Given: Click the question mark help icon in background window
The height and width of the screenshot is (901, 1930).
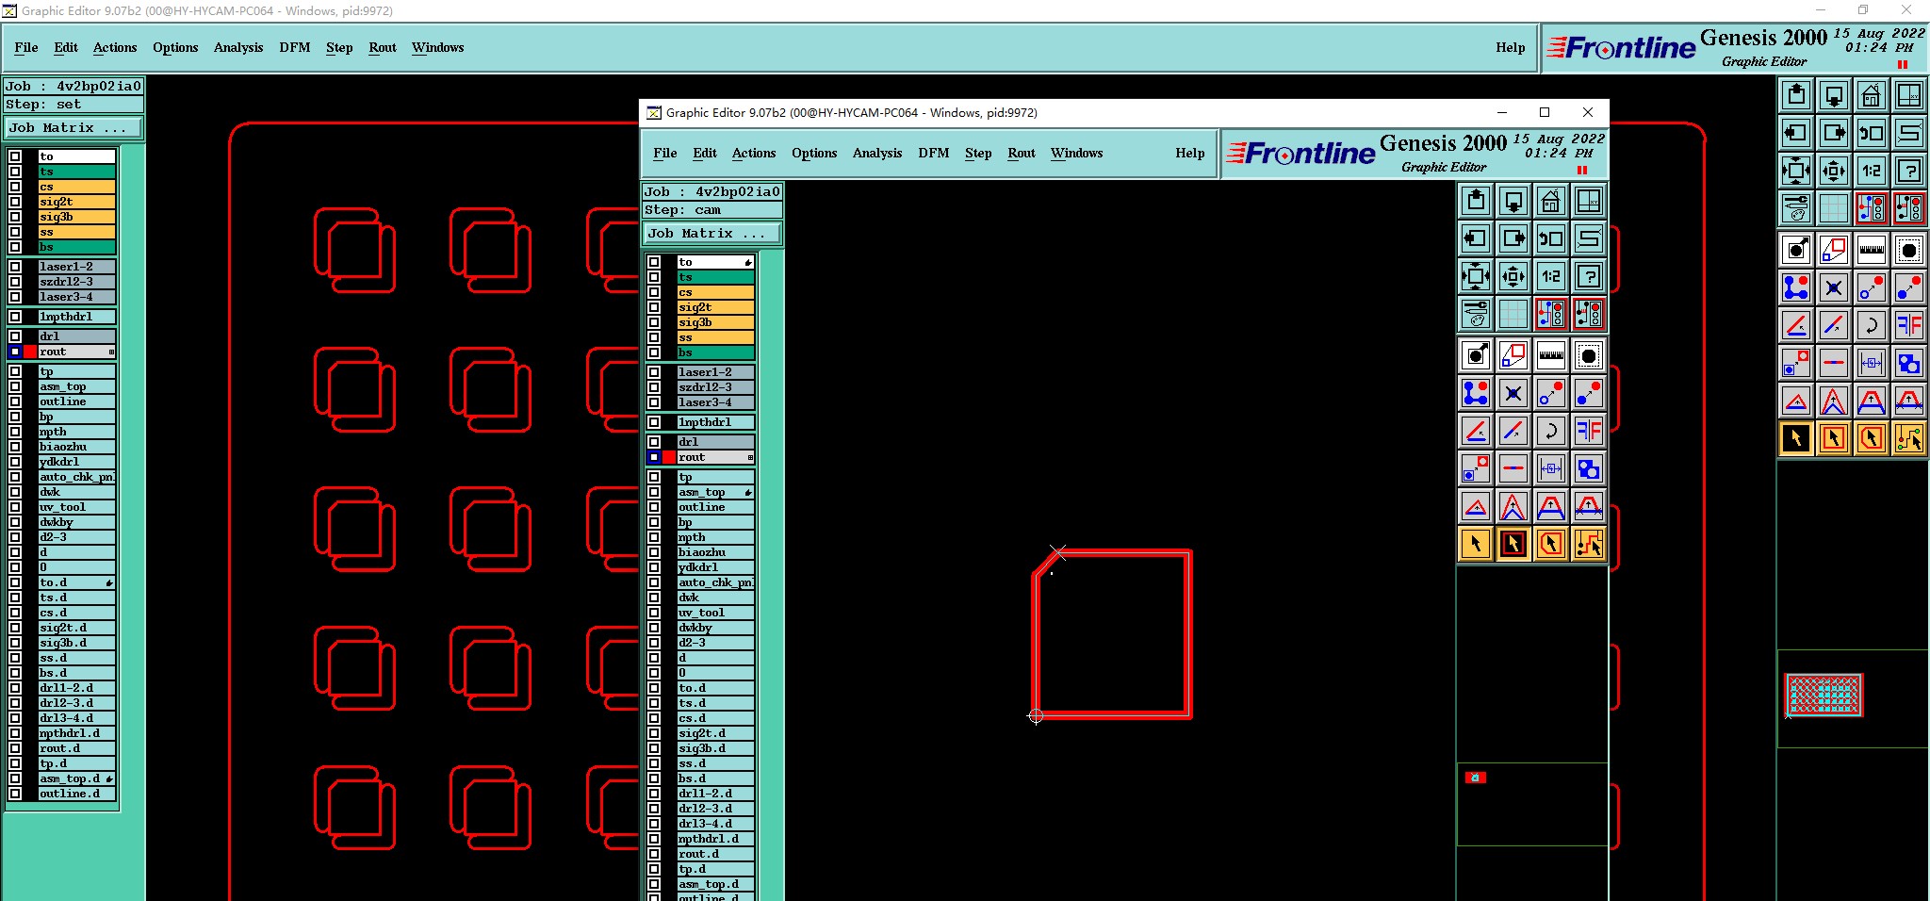Looking at the screenshot, I should [1909, 171].
